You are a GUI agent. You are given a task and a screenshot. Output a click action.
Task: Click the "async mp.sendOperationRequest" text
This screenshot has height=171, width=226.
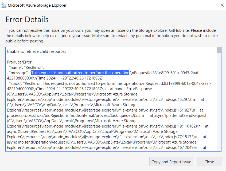point(36,142)
